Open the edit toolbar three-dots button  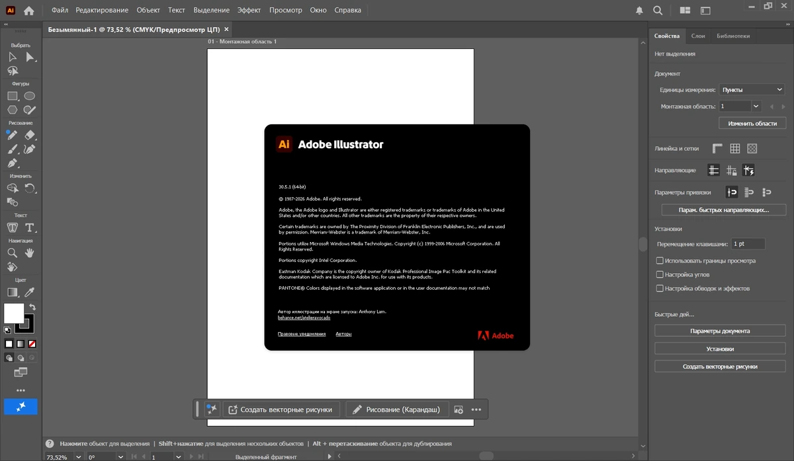(21, 390)
